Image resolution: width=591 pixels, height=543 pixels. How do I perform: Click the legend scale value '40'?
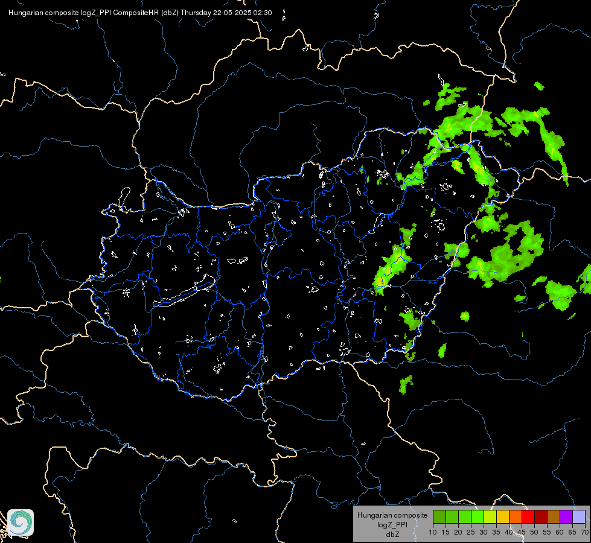tap(509, 532)
